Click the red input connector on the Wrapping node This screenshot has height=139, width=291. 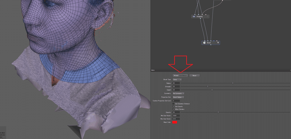click(206, 14)
